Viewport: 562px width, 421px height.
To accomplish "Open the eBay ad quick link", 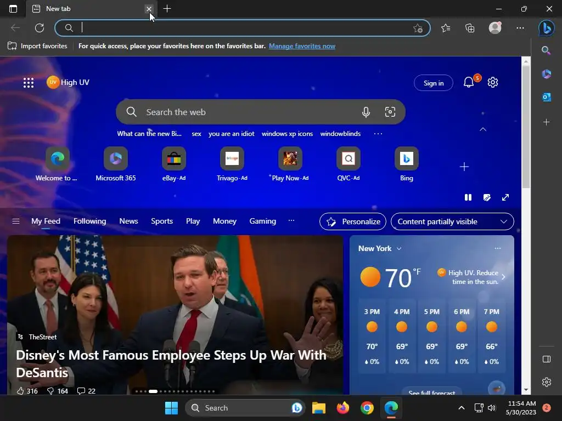I will [174, 164].
